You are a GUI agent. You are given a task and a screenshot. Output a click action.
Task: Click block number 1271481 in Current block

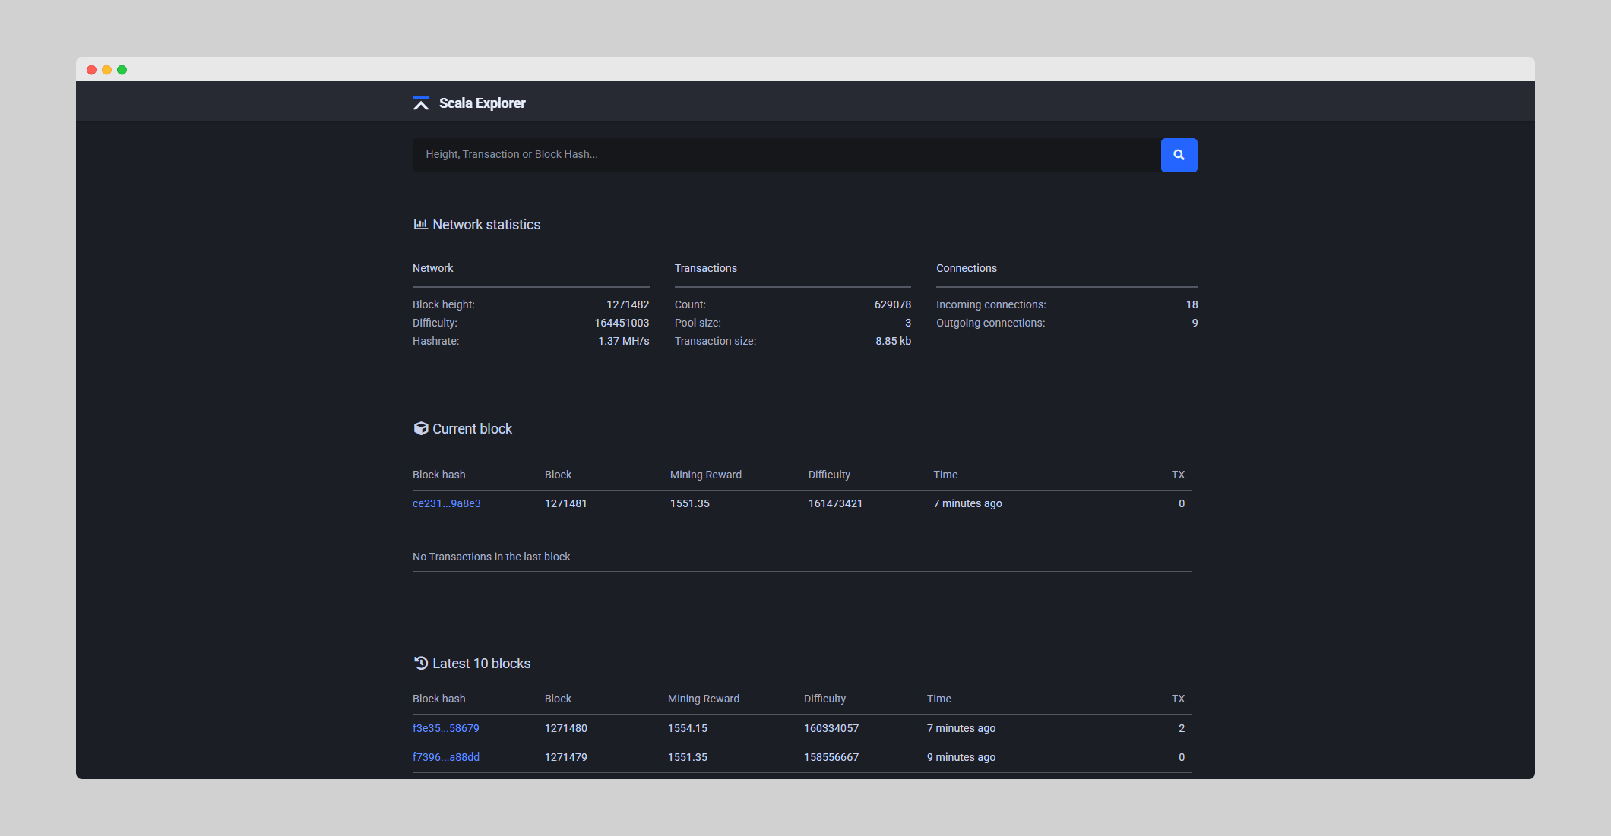tap(565, 503)
